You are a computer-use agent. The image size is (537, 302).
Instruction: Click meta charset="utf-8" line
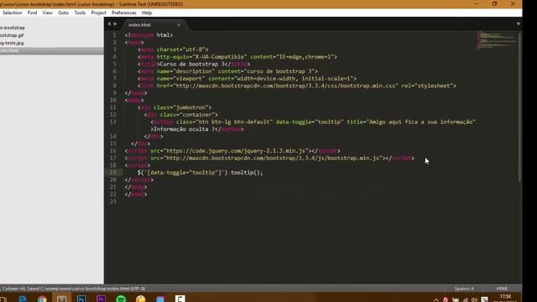point(173,49)
